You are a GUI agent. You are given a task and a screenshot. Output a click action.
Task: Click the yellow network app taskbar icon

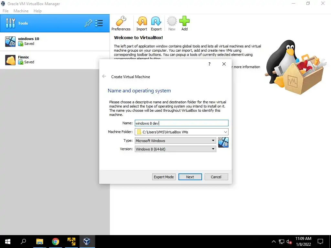[71, 242]
